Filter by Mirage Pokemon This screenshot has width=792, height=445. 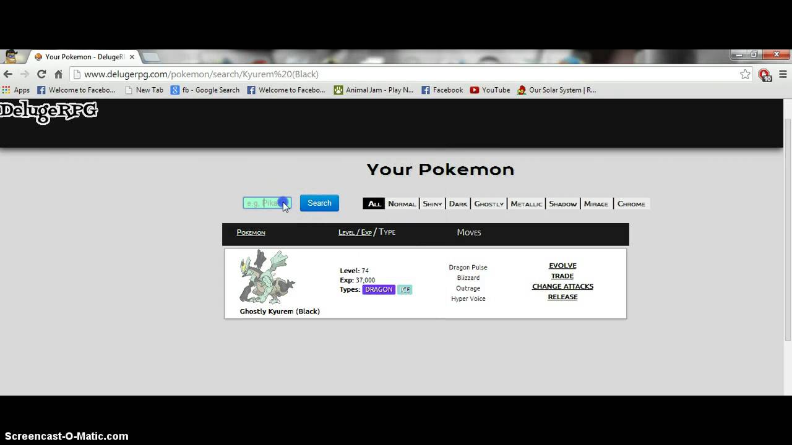pyautogui.click(x=596, y=204)
